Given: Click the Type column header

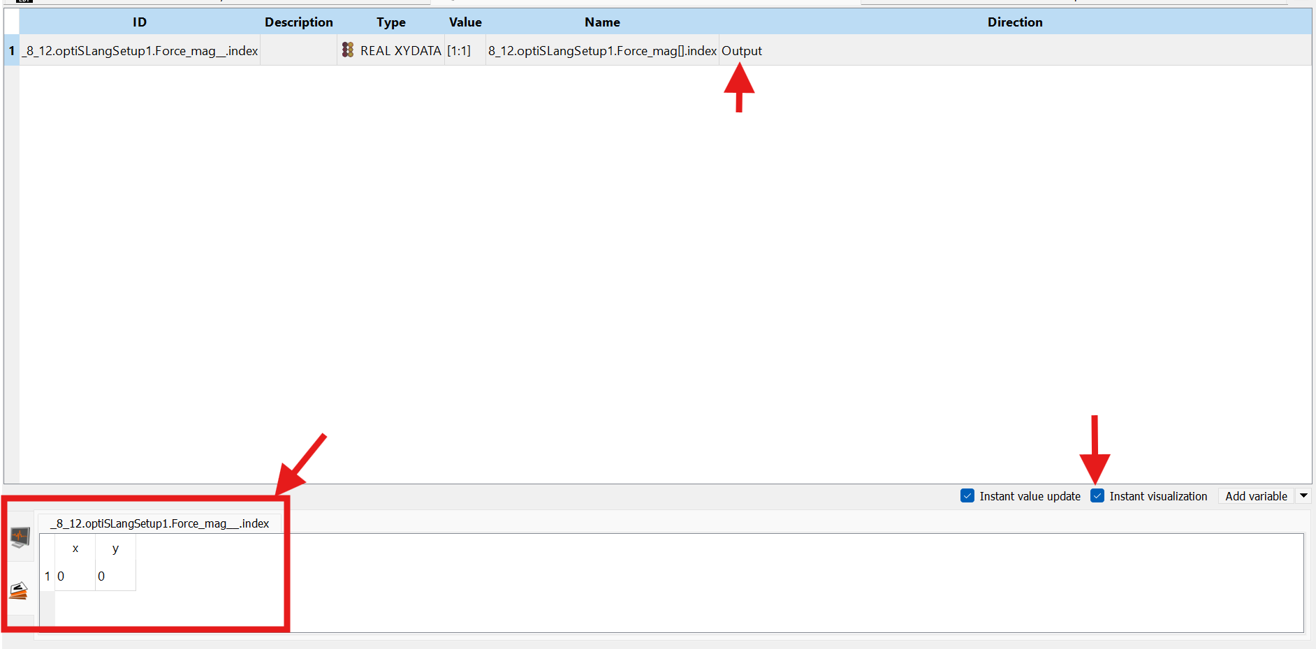Looking at the screenshot, I should point(391,22).
